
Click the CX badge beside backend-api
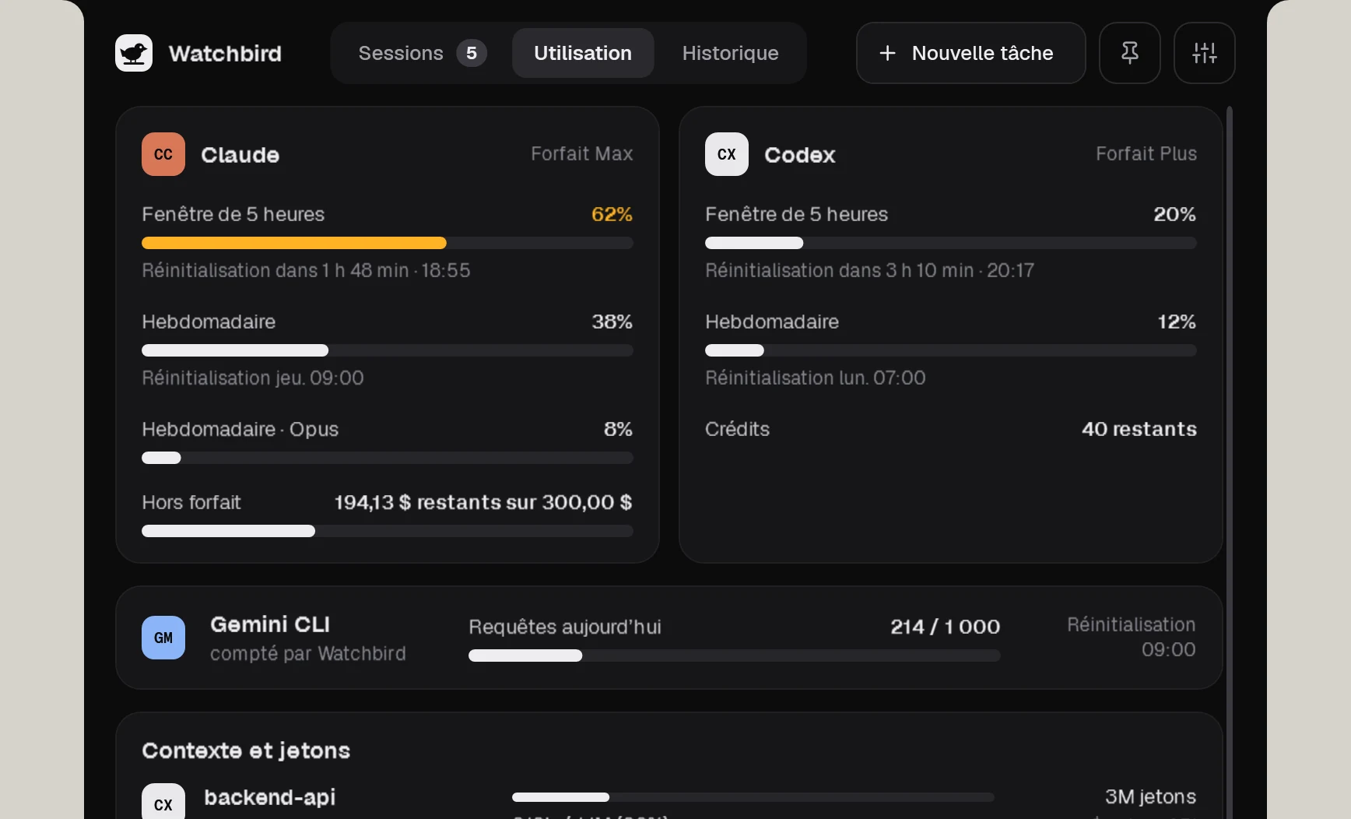163,802
